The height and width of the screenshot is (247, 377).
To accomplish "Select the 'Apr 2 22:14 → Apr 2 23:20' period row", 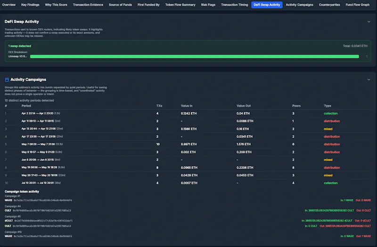I will [188, 113].
